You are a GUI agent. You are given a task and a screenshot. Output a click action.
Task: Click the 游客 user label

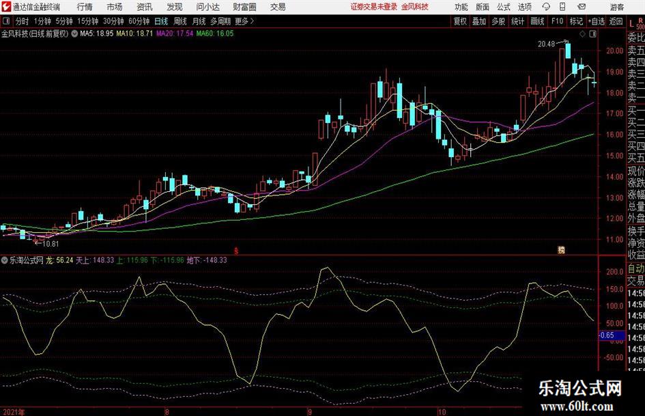click(x=616, y=7)
